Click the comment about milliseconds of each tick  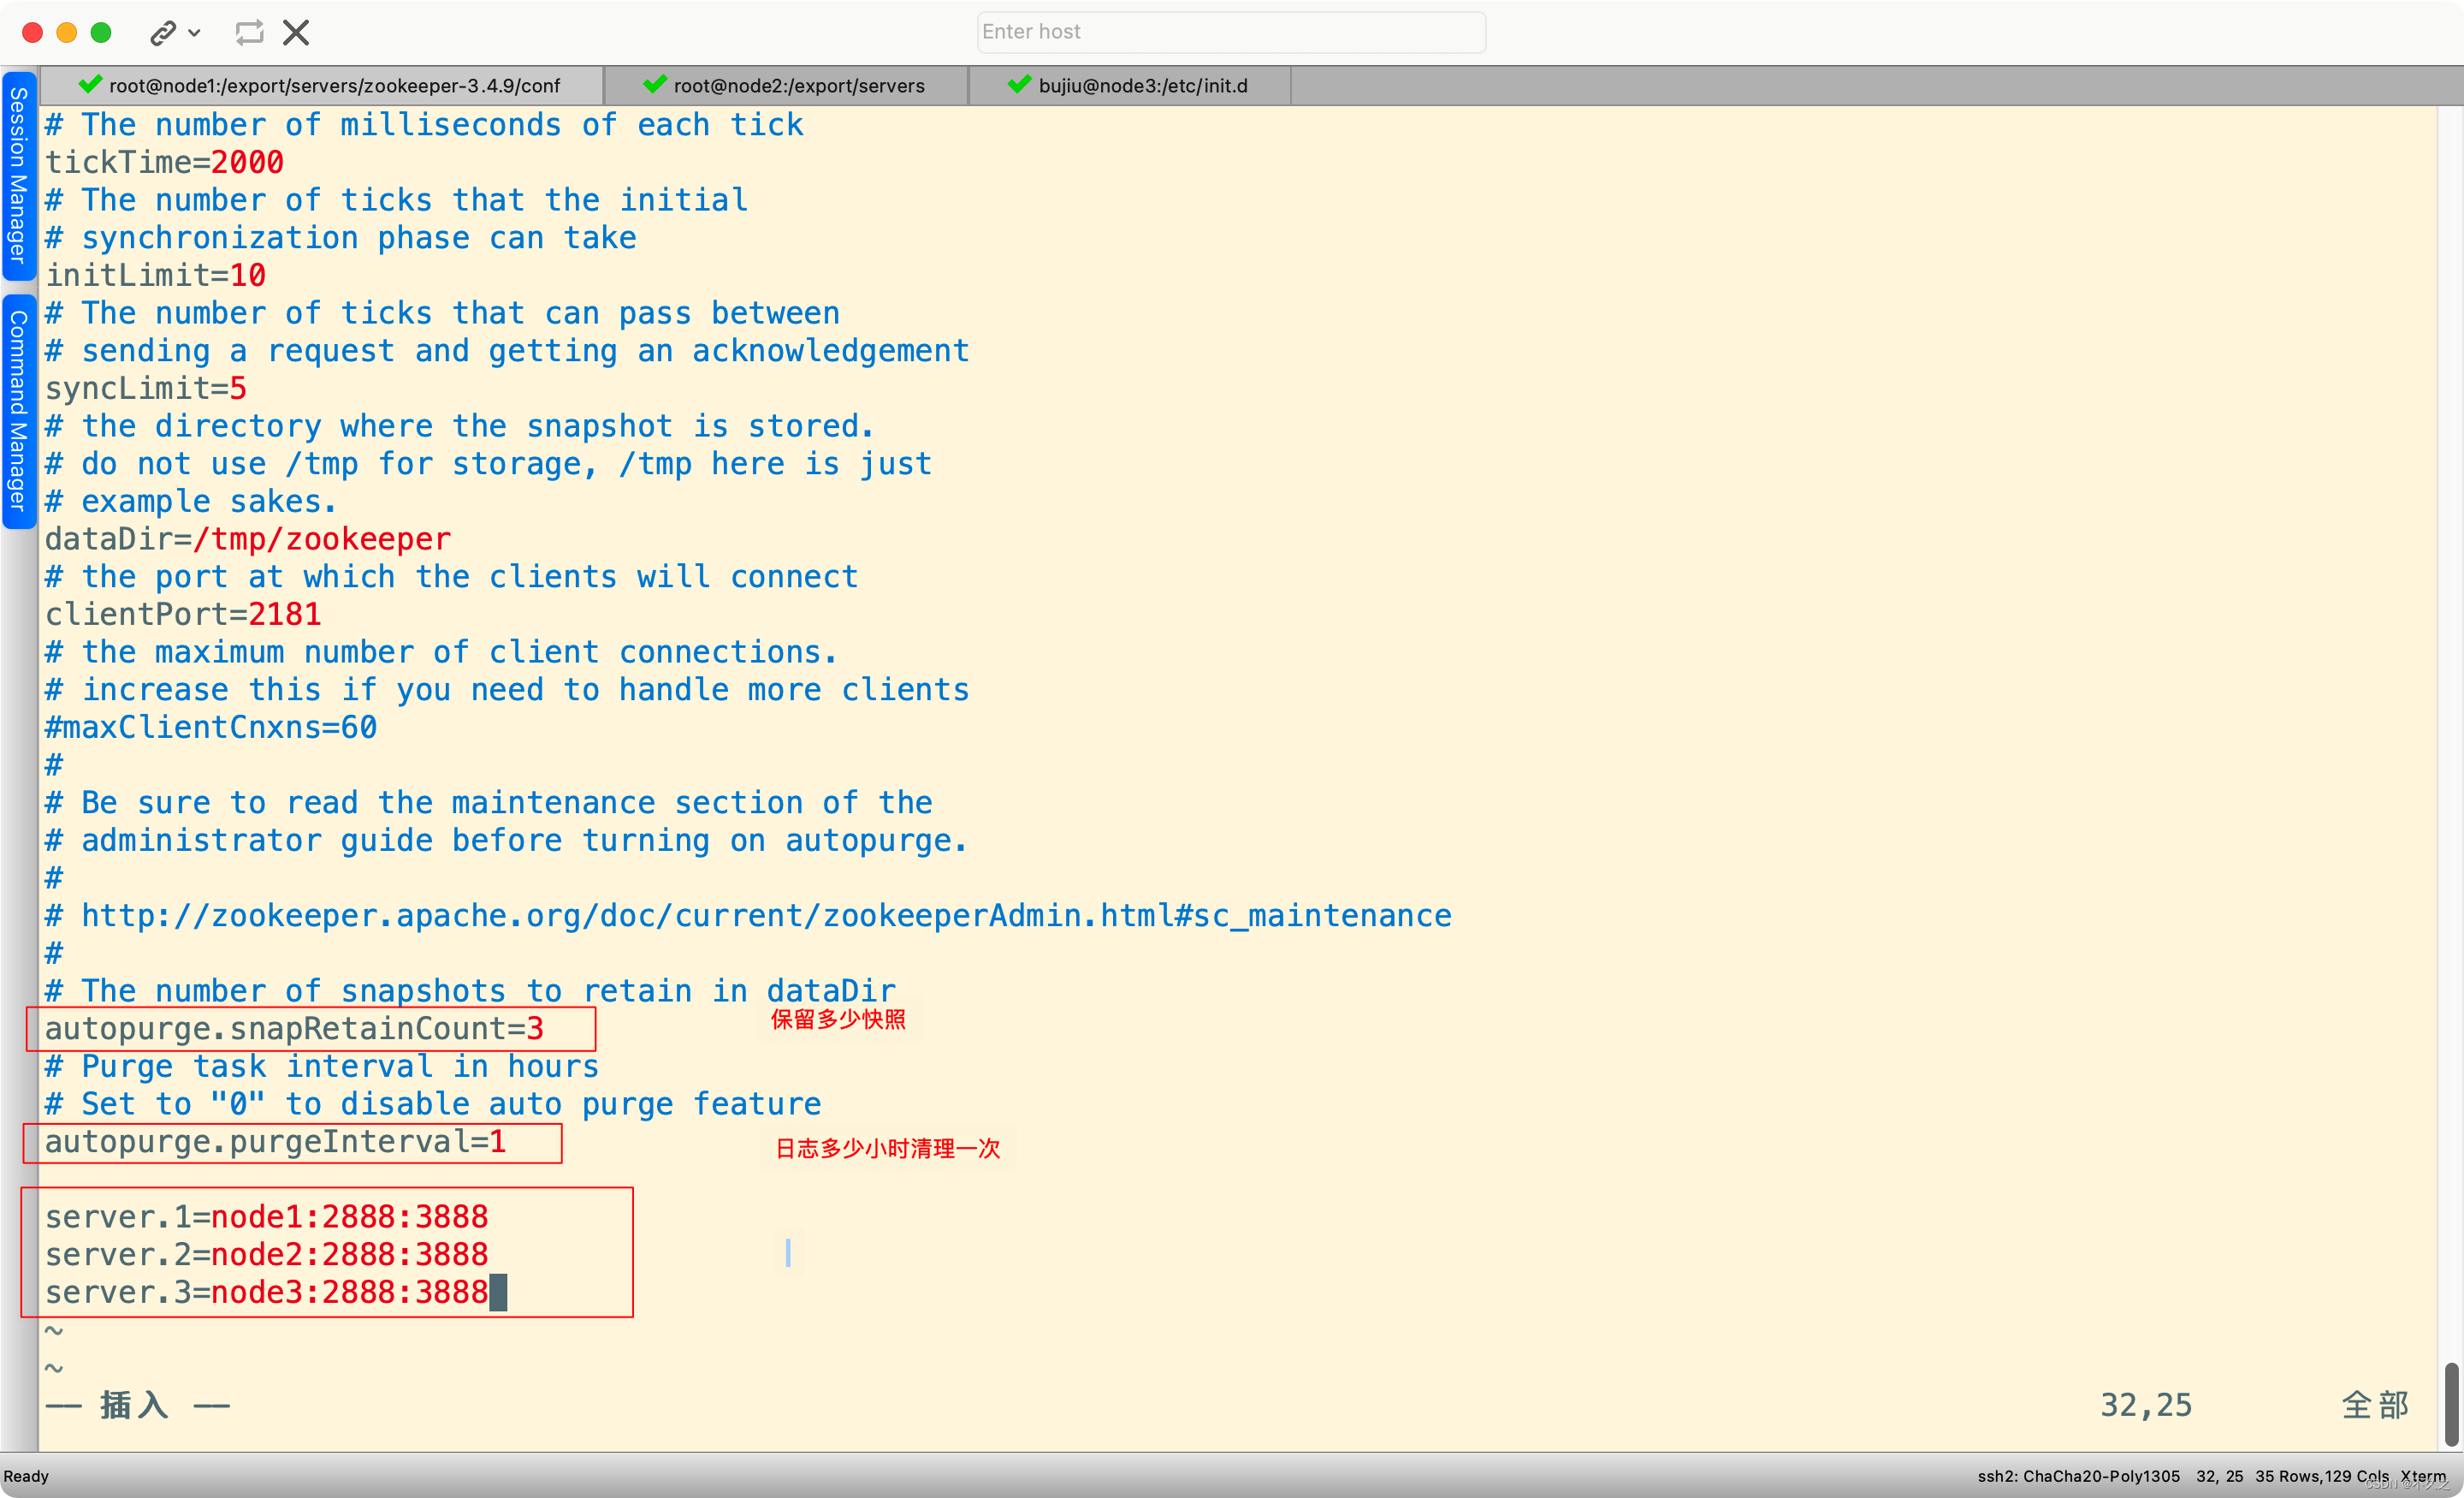pyautogui.click(x=424, y=125)
